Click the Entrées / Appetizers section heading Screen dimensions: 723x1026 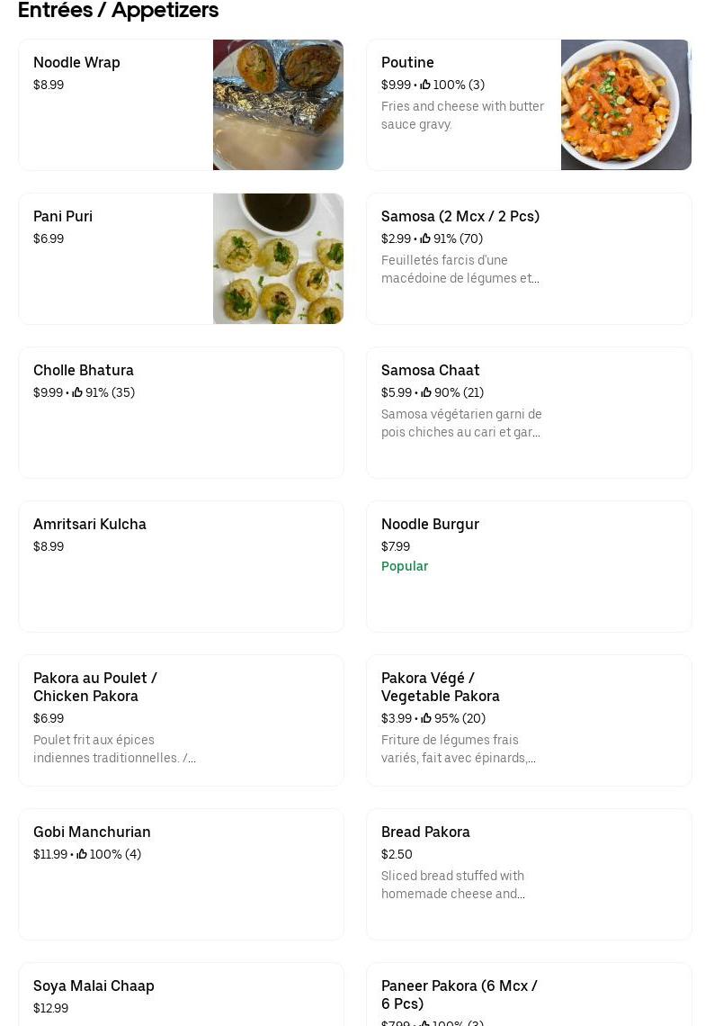point(118,11)
